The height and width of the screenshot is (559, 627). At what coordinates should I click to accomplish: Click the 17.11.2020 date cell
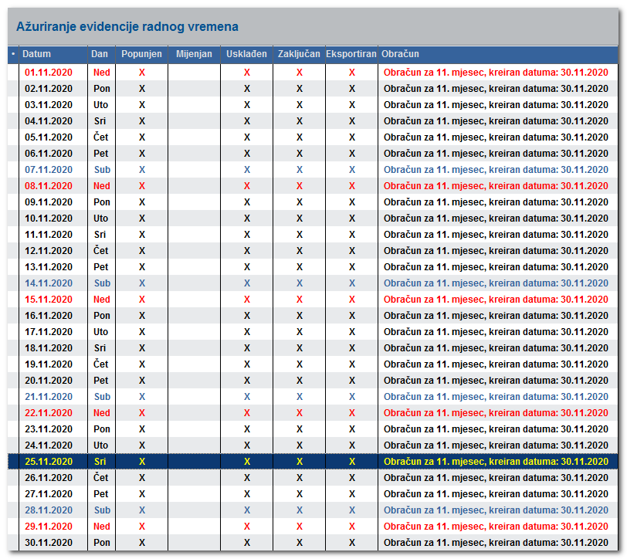[49, 332]
